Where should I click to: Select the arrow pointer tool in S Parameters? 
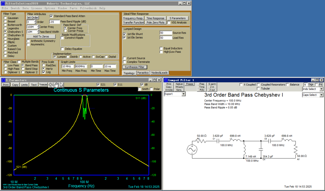pyautogui.click(x=61, y=85)
